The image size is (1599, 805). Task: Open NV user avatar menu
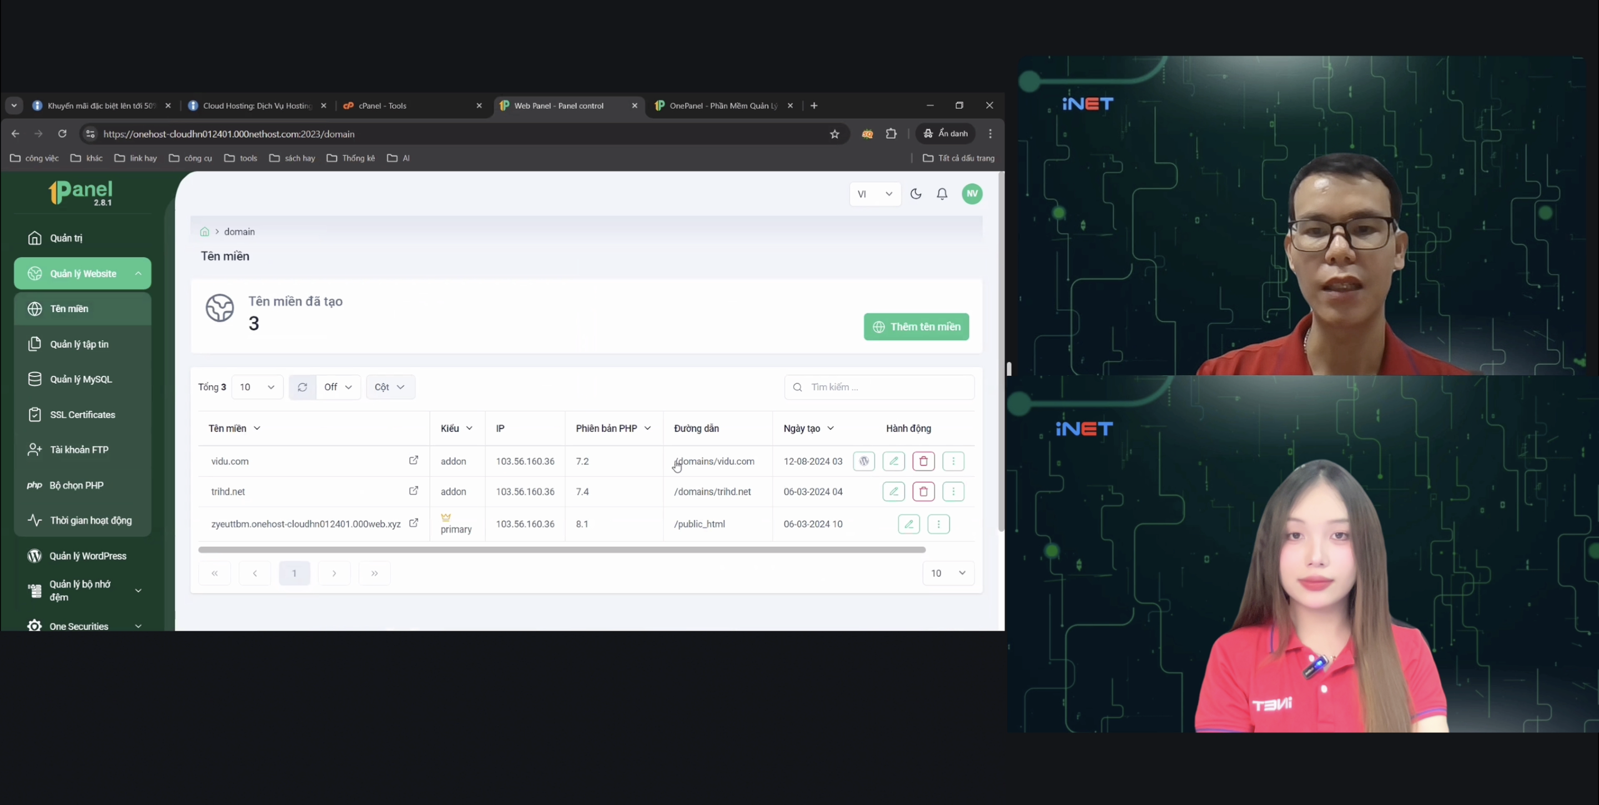[972, 194]
